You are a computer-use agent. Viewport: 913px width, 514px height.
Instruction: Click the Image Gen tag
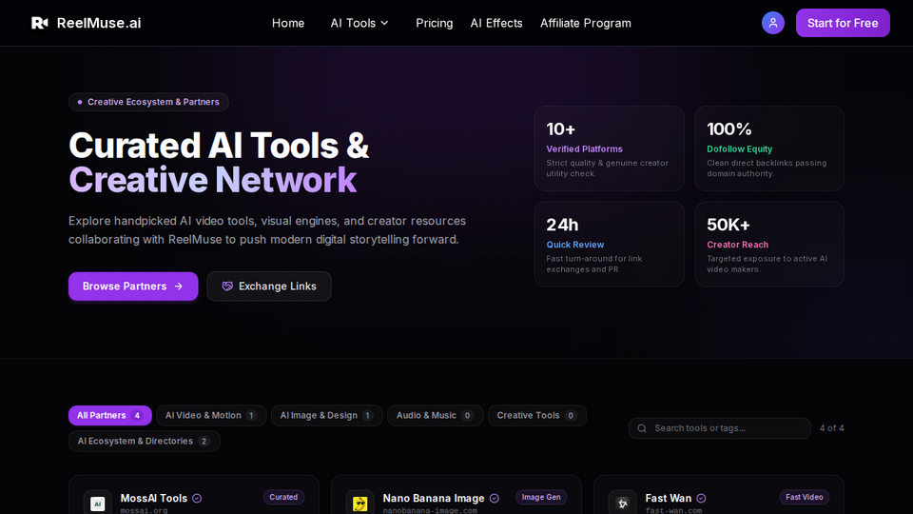tap(541, 497)
